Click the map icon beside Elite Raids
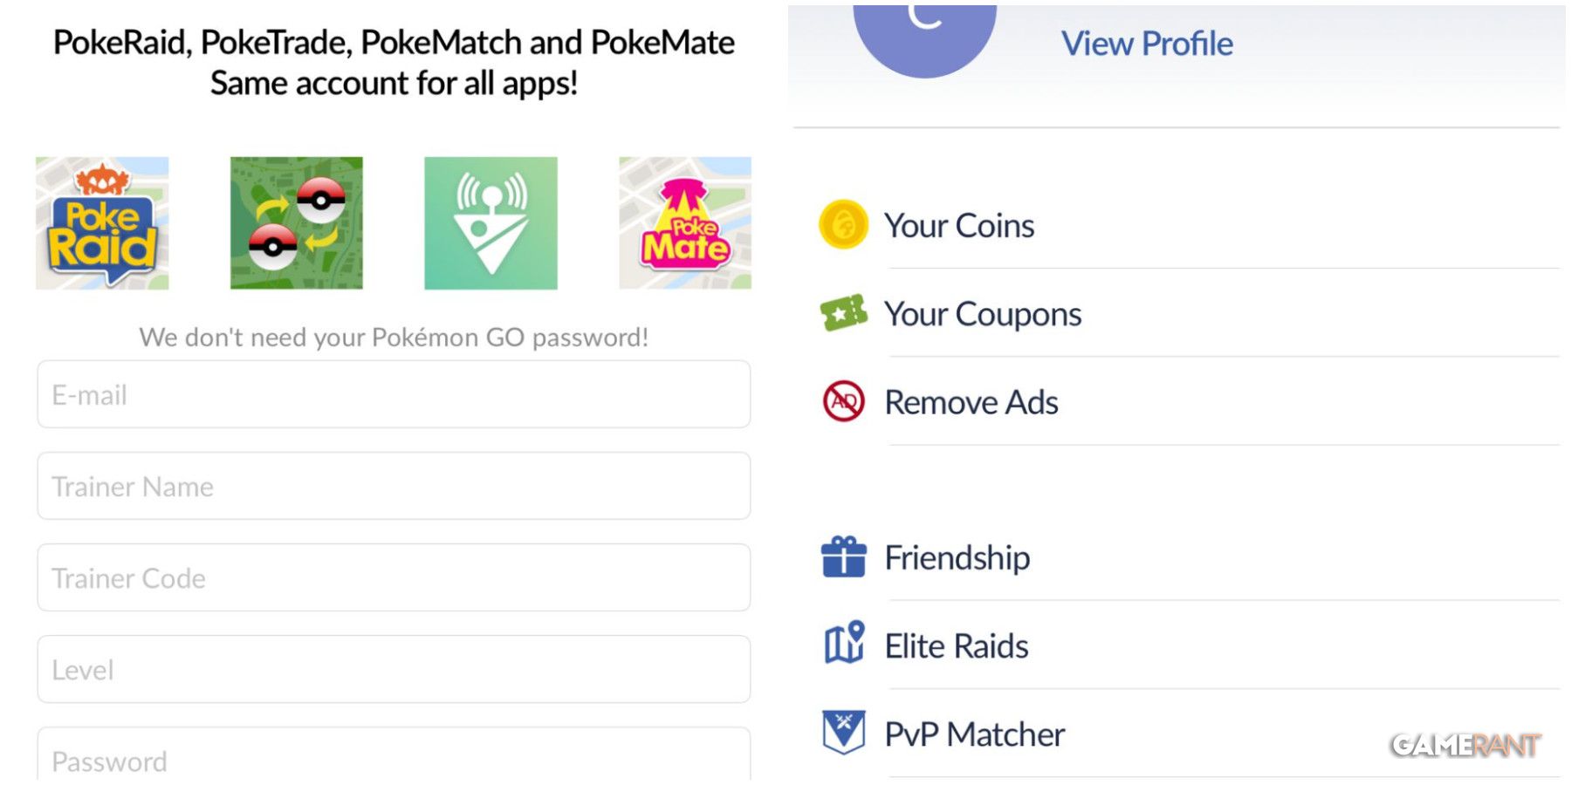 (x=843, y=645)
